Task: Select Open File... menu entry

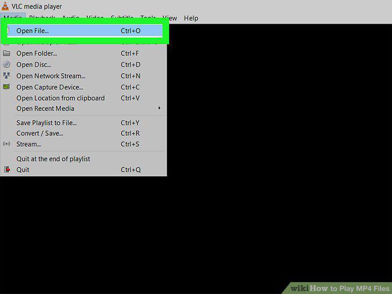Action: pyautogui.click(x=85, y=31)
